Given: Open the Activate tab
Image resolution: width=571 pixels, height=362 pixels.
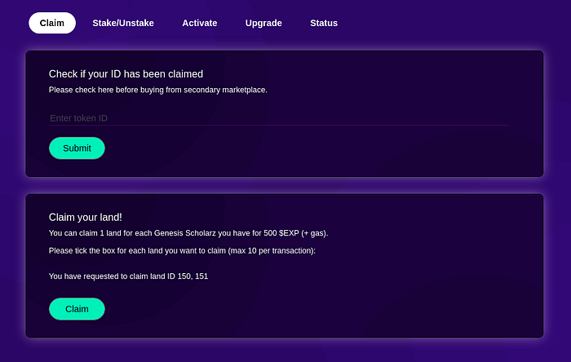Looking at the screenshot, I should 200,23.
